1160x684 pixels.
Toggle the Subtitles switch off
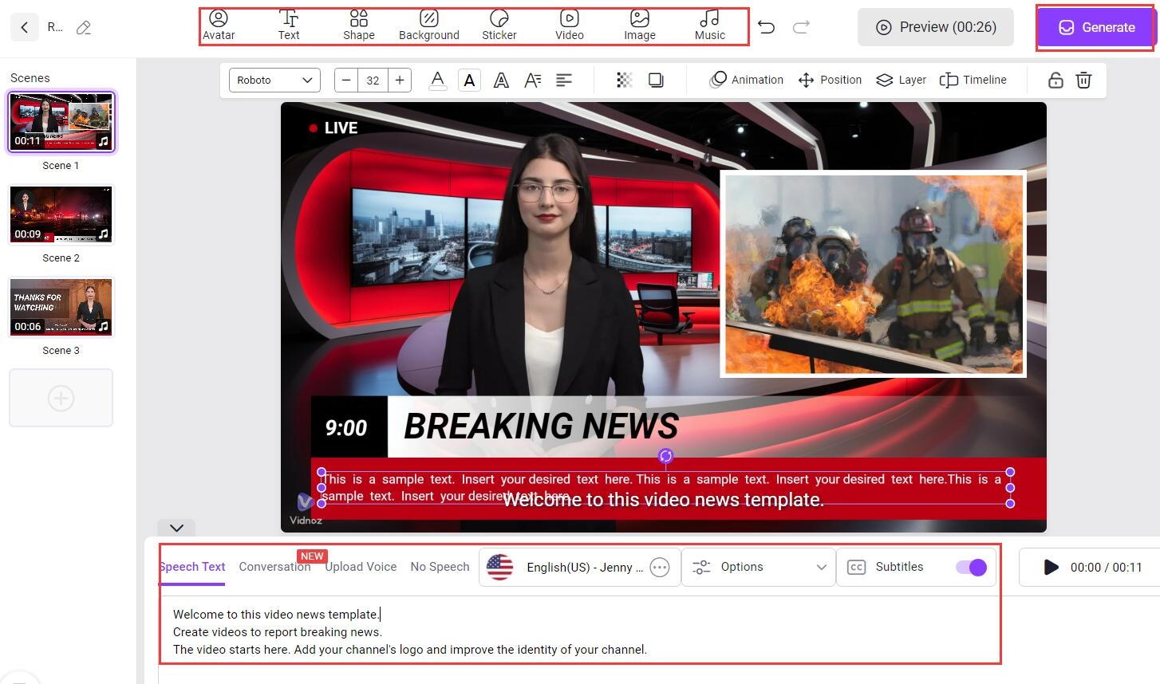[971, 567]
